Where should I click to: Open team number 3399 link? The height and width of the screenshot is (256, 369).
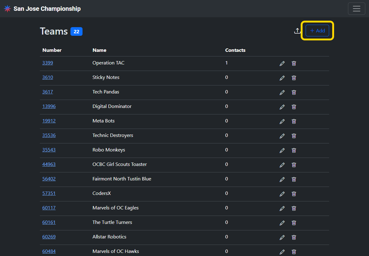pos(48,63)
